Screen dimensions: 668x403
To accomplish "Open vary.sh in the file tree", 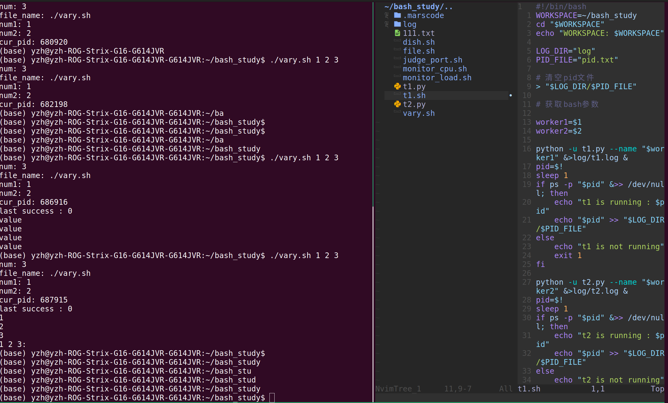I will [419, 113].
